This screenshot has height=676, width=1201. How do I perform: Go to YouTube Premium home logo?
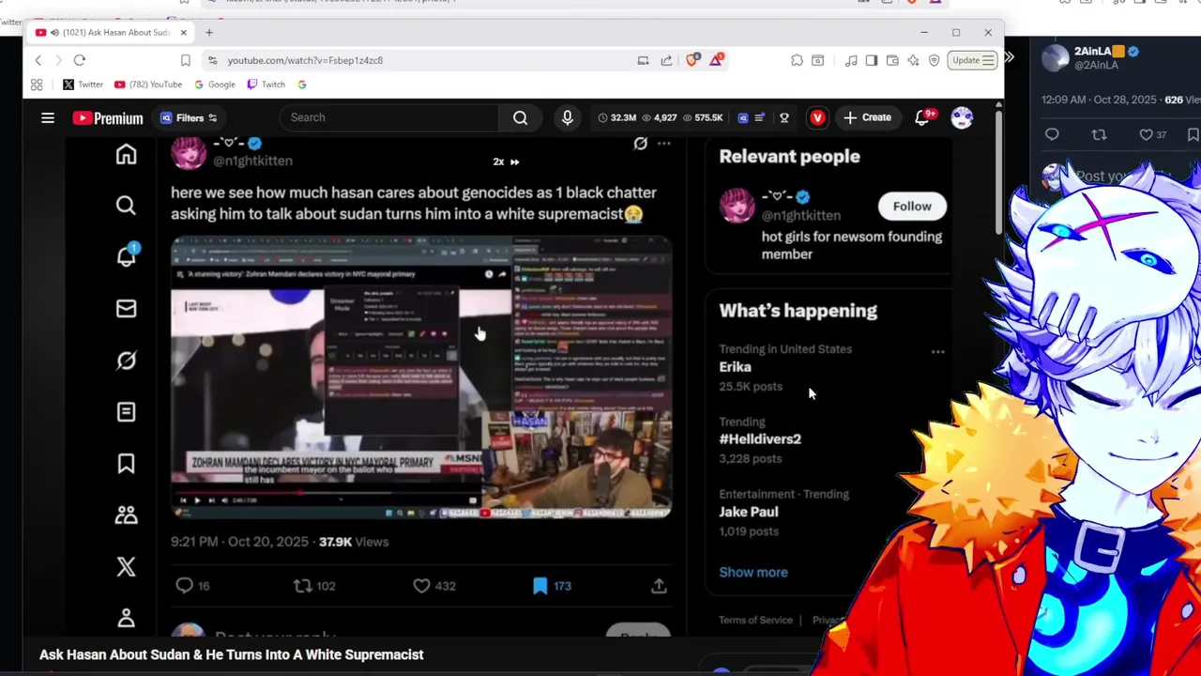click(x=107, y=118)
